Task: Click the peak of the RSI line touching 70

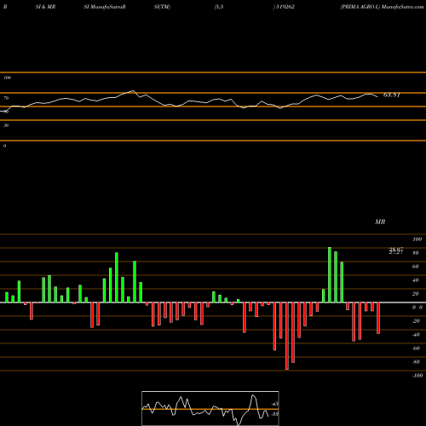Action: (133, 91)
